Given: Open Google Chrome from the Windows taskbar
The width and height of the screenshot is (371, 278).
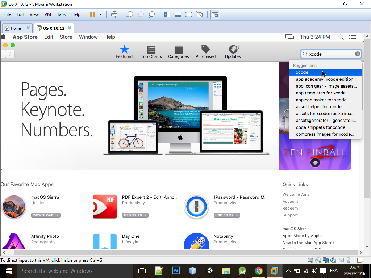Looking at the screenshot, I should [x=258, y=271].
